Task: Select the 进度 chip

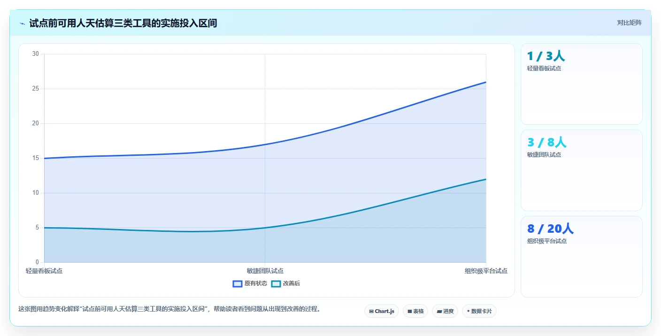Action: tap(445, 311)
